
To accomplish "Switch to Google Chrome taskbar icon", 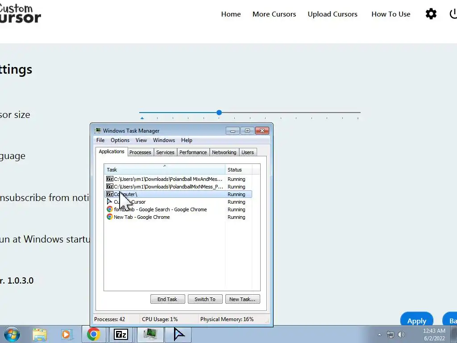I will (x=94, y=334).
